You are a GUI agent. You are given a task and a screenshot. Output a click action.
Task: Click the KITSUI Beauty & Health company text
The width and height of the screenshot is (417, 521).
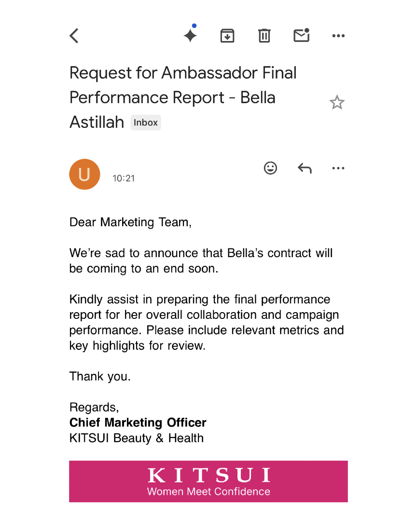[136, 438]
